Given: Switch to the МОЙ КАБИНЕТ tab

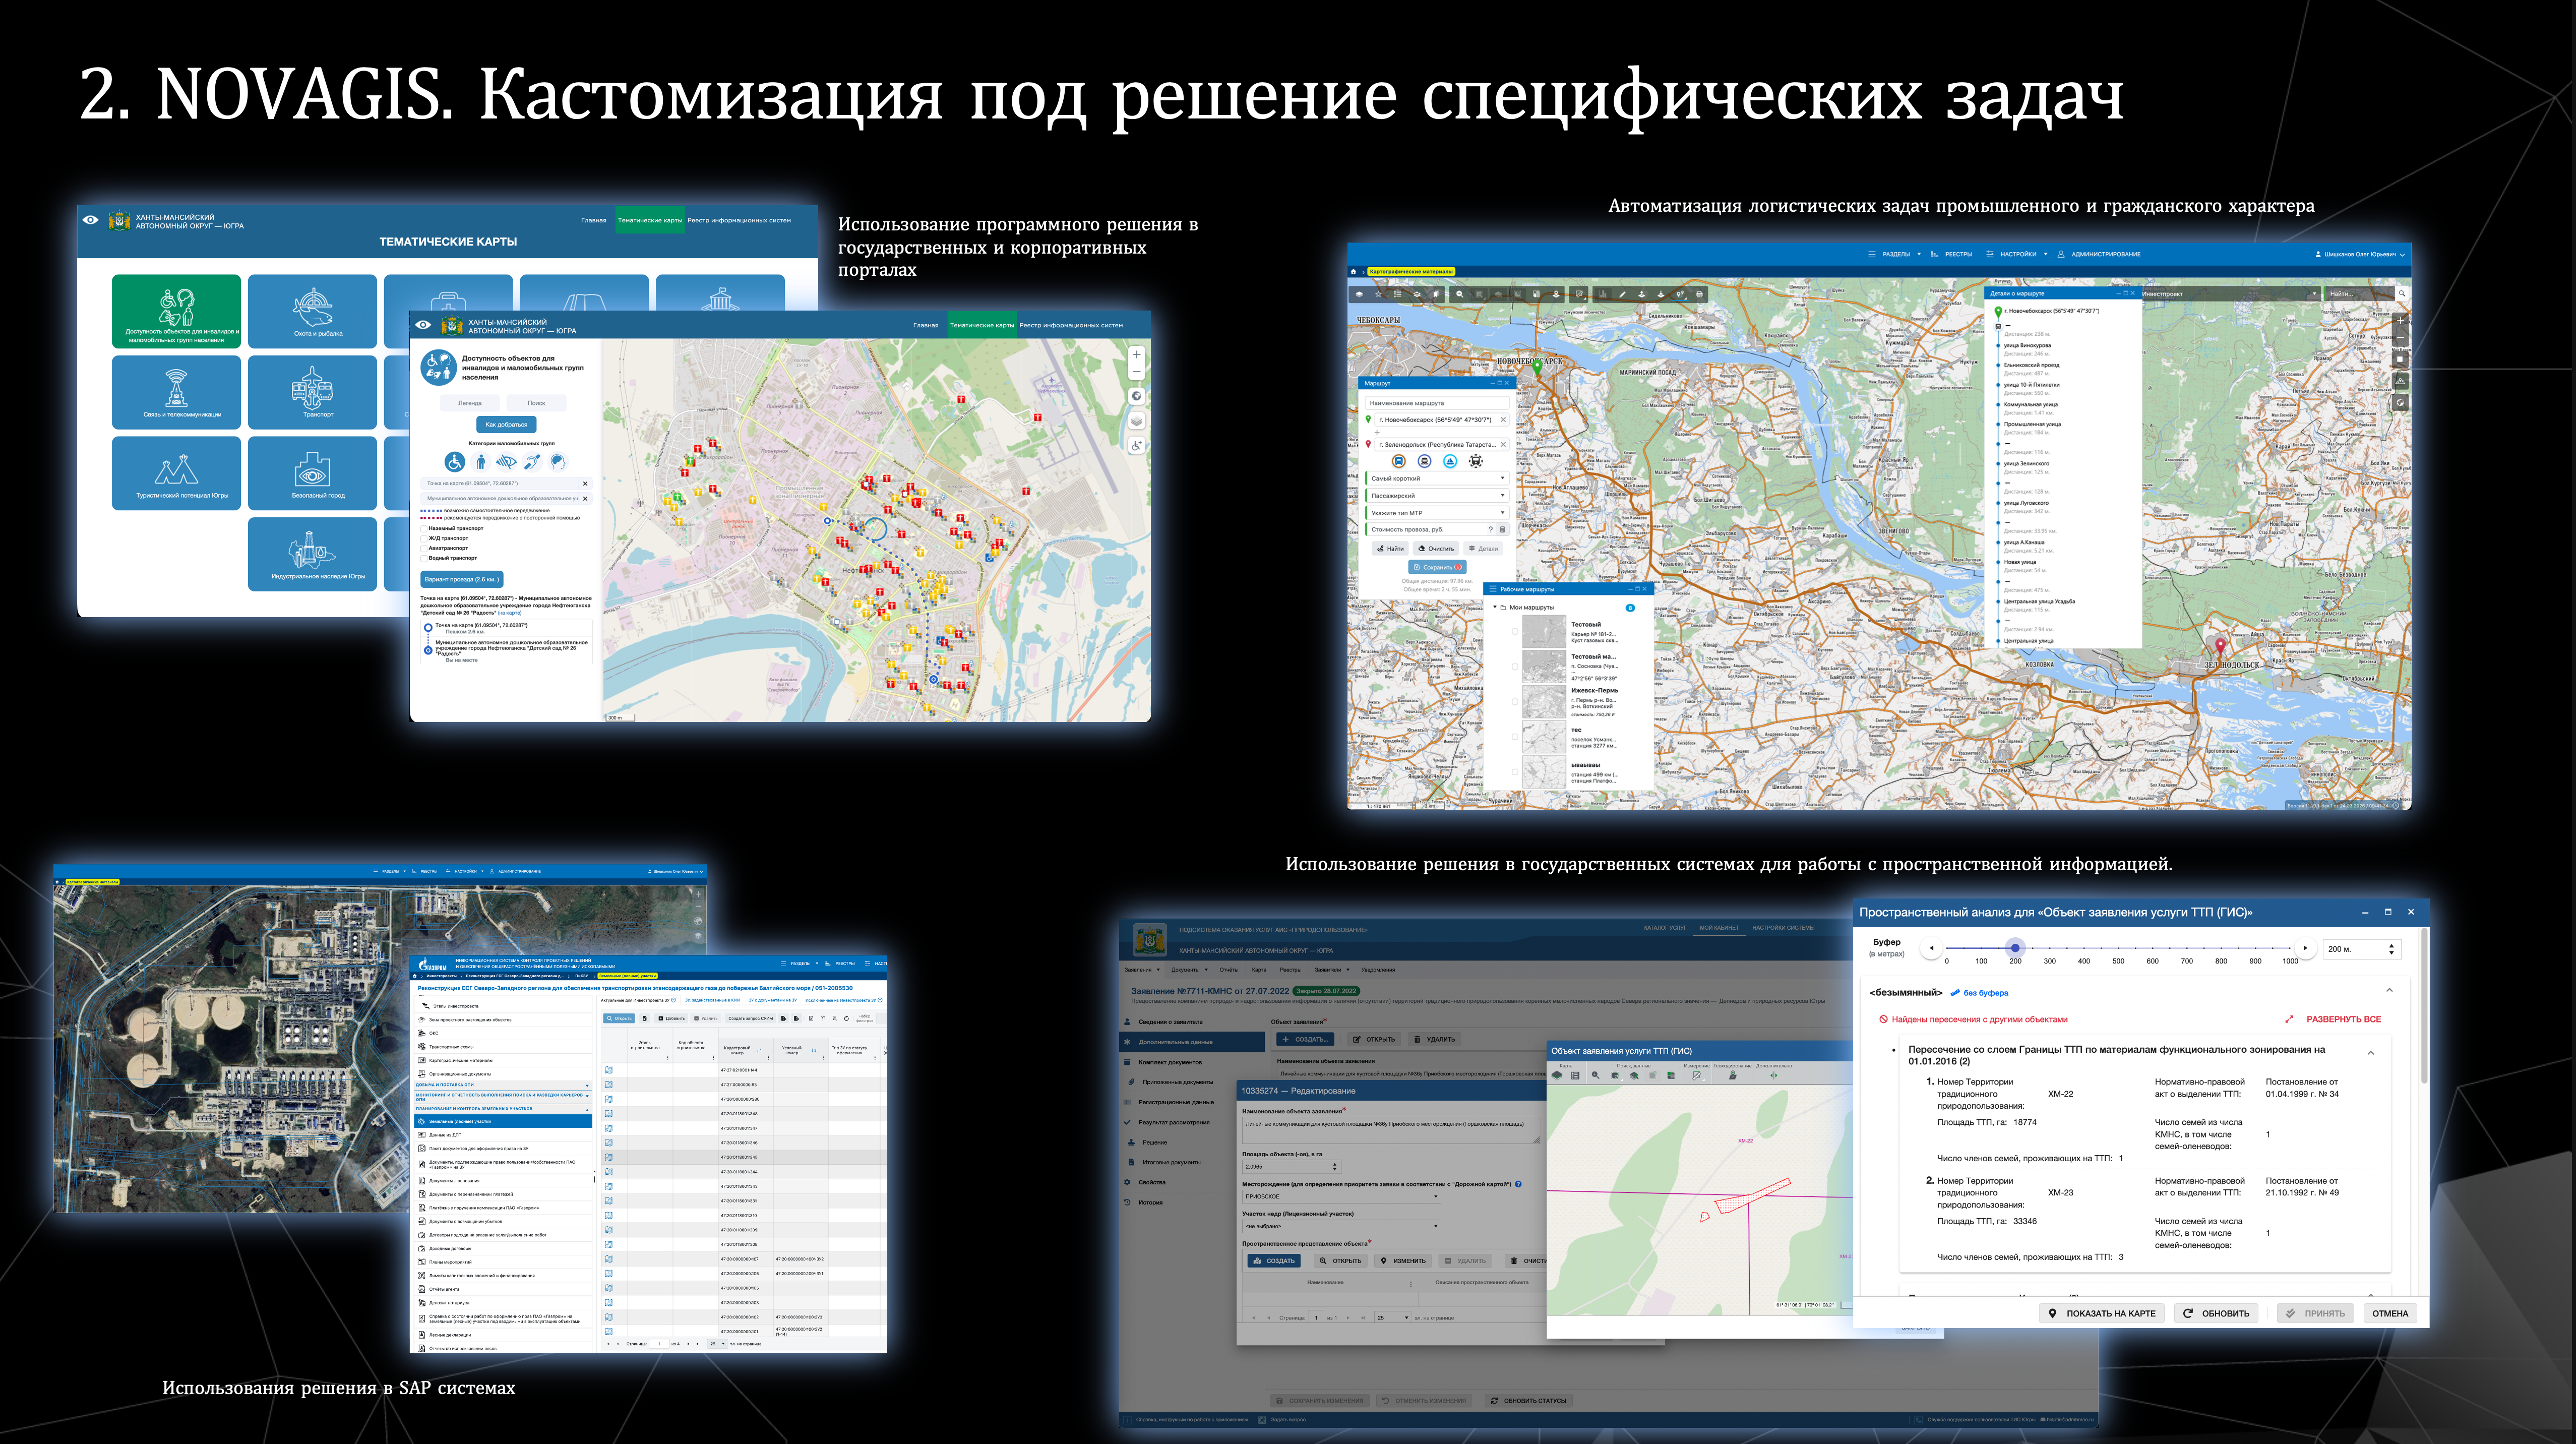Looking at the screenshot, I should point(1719,928).
